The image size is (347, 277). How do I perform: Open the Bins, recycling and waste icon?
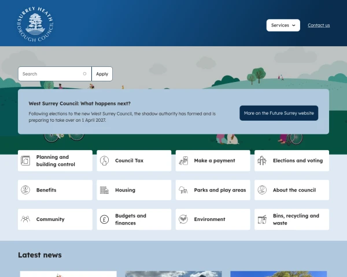pyautogui.click(x=262, y=219)
